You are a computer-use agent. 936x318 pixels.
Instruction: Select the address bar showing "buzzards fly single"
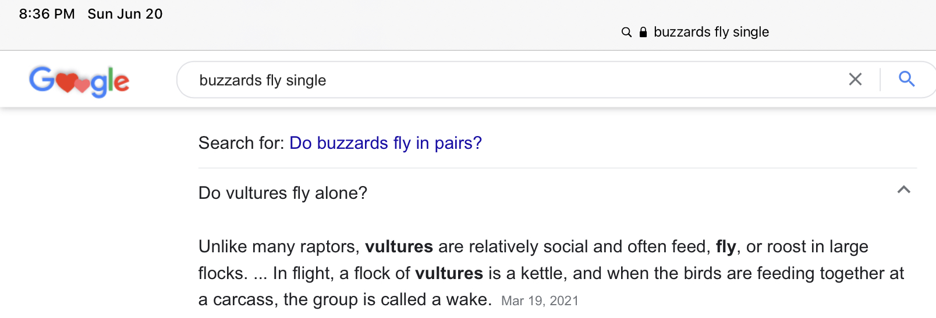711,32
